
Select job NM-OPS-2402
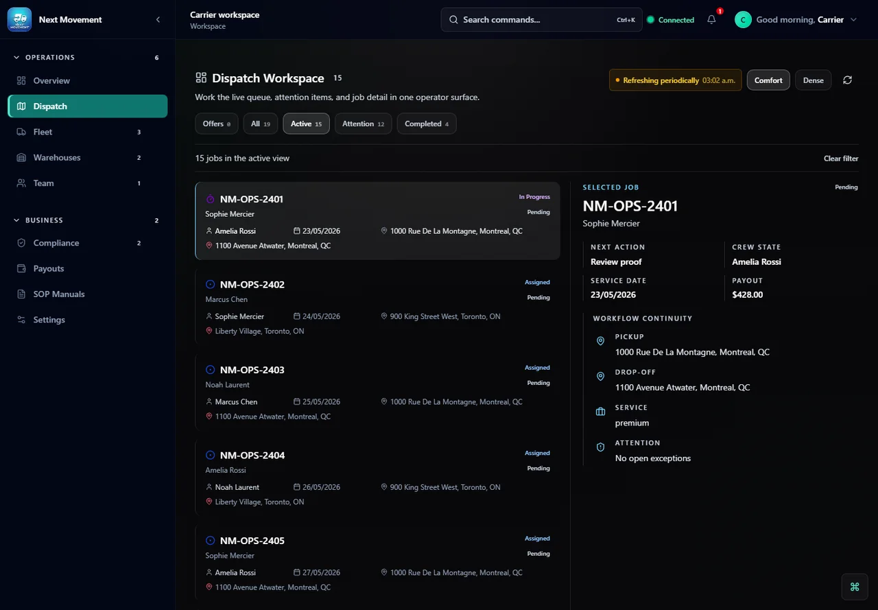(x=377, y=306)
